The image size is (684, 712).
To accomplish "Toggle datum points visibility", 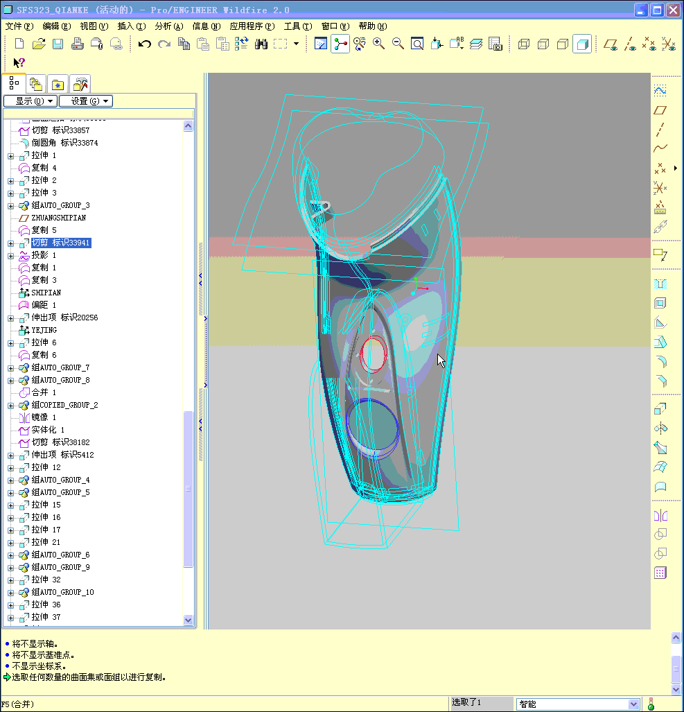I will click(x=649, y=44).
